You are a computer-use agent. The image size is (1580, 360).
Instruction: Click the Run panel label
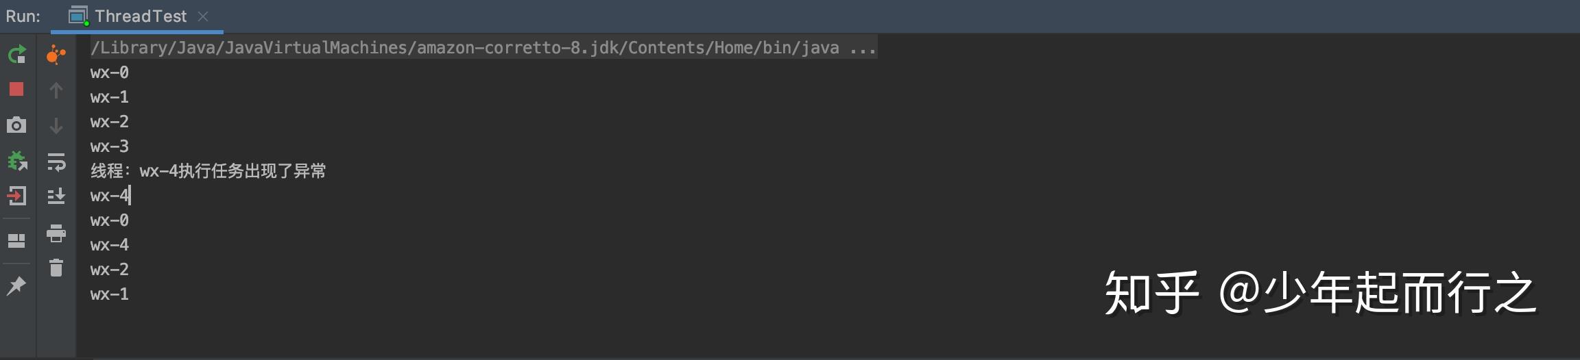(x=23, y=16)
